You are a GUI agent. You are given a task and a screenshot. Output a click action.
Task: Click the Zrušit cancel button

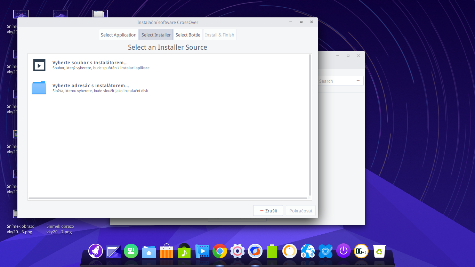[268, 211]
